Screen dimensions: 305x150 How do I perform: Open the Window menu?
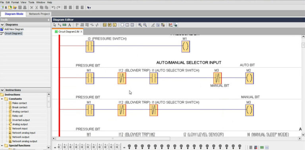[x=41, y=2]
